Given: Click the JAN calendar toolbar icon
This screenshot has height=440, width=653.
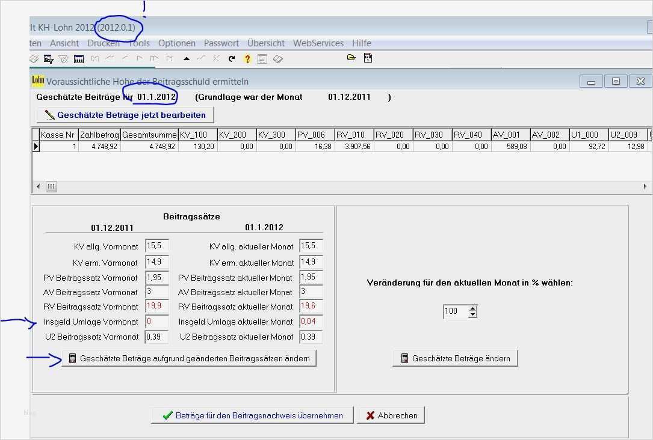Looking at the screenshot, I should click(368, 58).
